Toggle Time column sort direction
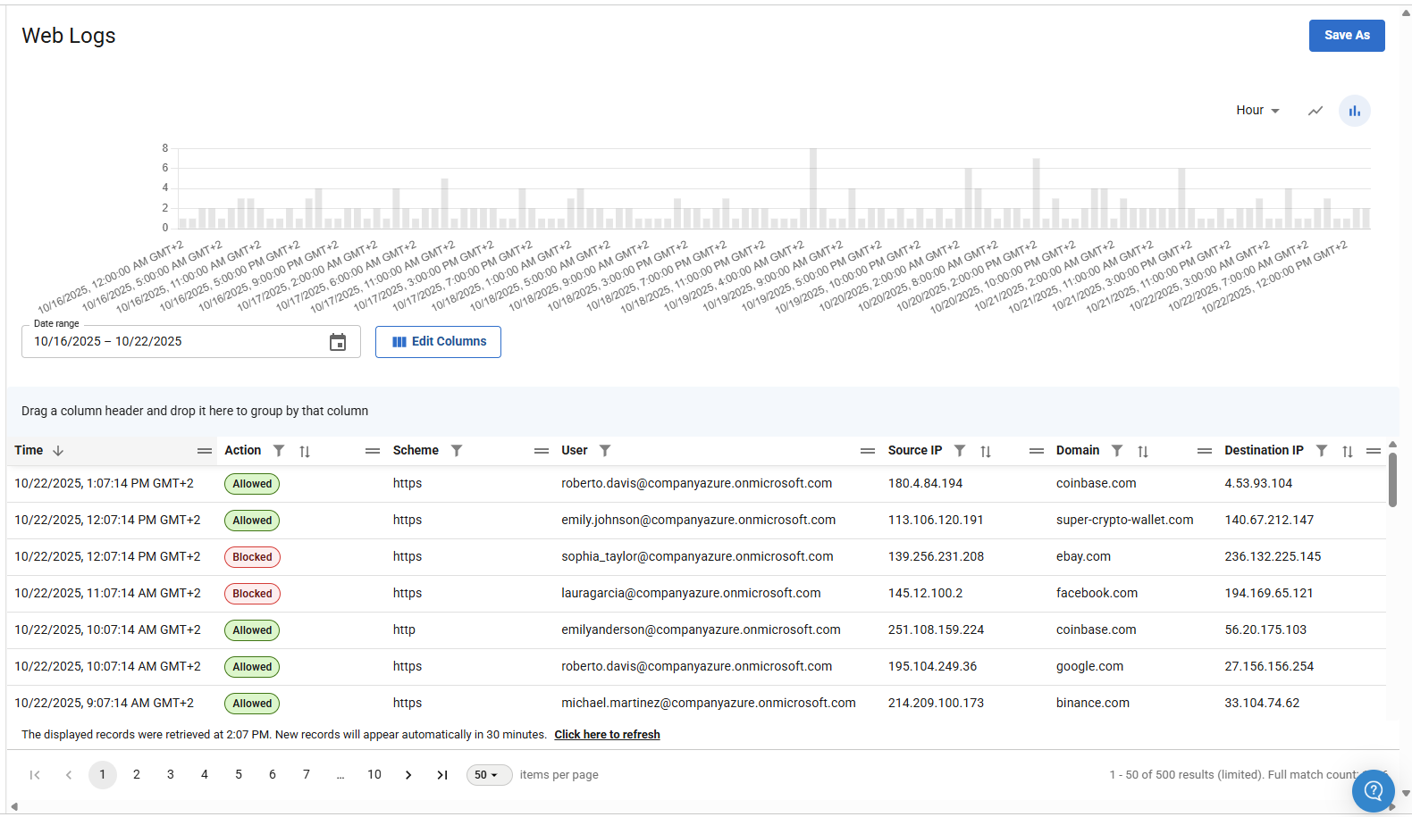This screenshot has width=1412, height=817. click(58, 451)
